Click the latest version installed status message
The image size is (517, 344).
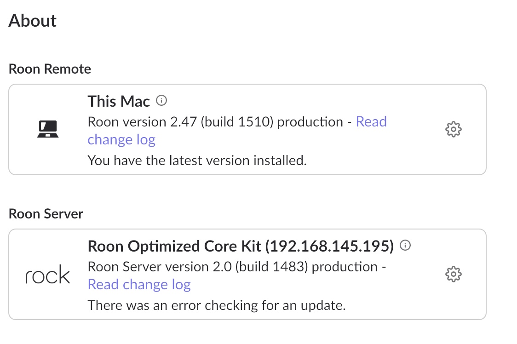pos(197,161)
